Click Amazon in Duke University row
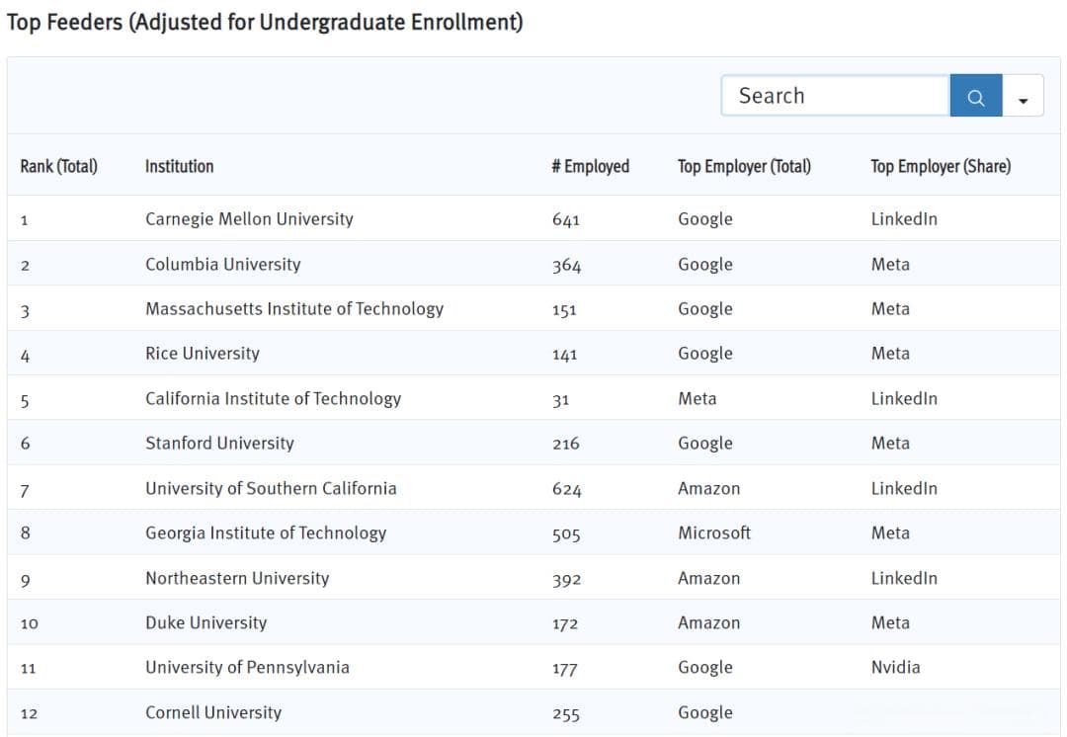The image size is (1067, 737). pos(708,623)
